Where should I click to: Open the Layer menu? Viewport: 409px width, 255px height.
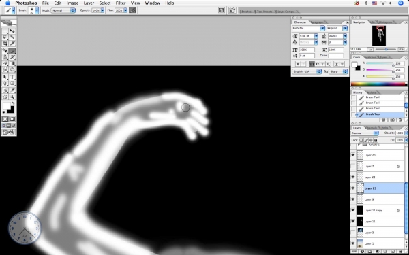click(89, 3)
